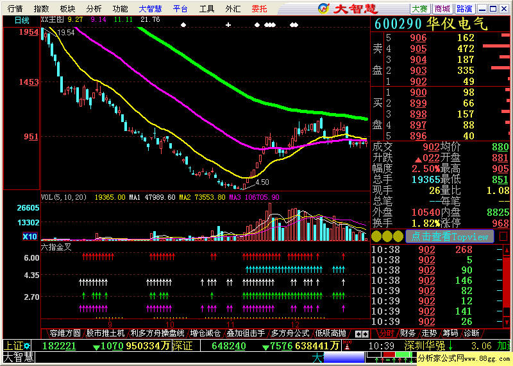Click the 换手 value 1.82%

tap(426, 223)
